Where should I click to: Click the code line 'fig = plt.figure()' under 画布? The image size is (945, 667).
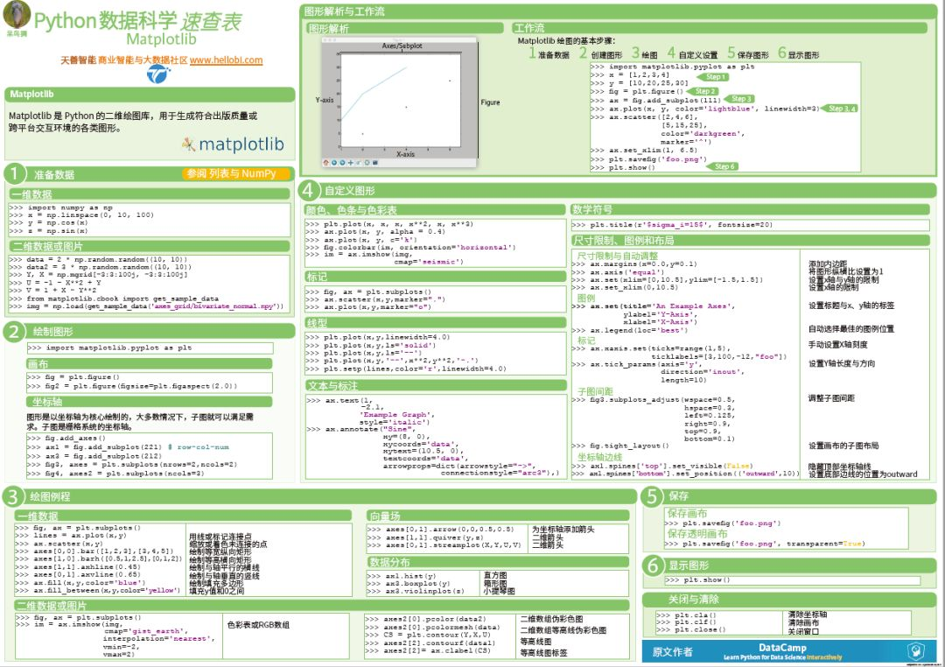click(73, 377)
